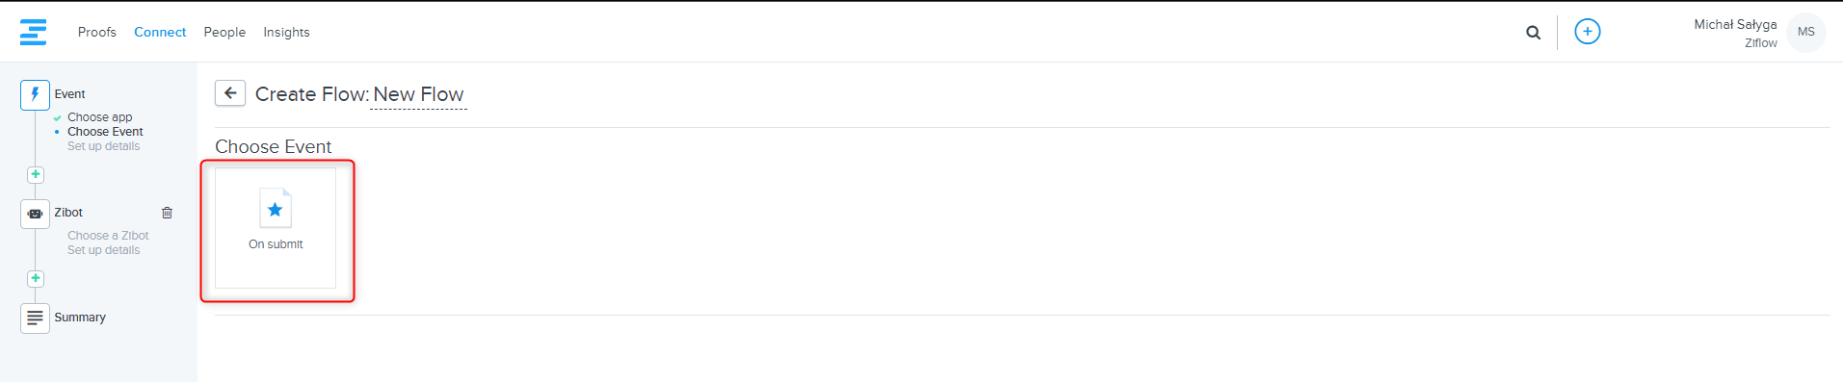1843x382 pixels.
Task: Open the search magnifier icon
Action: tap(1533, 33)
